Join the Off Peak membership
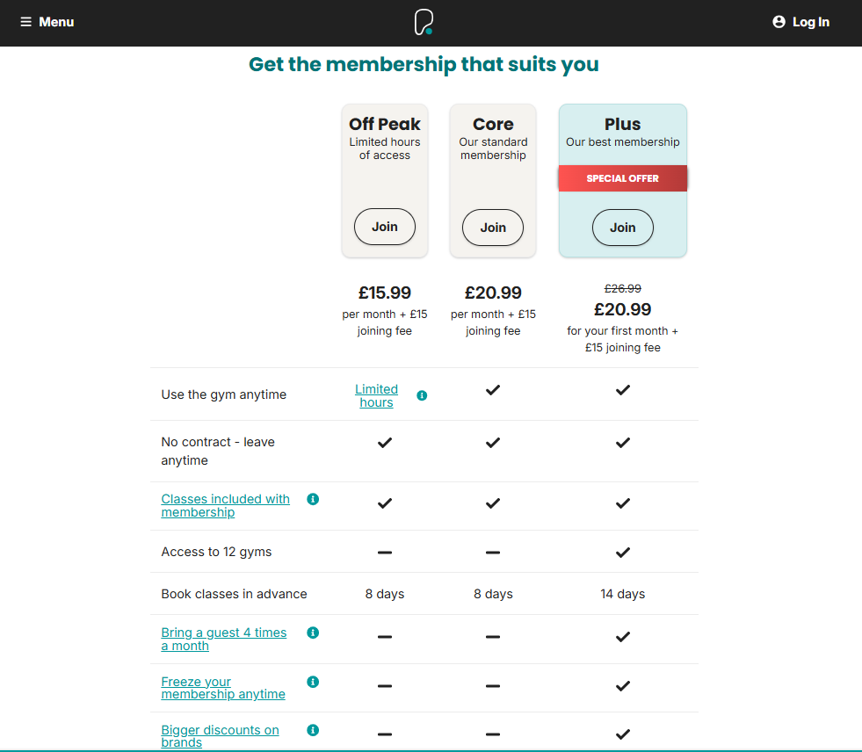This screenshot has width=862, height=752. [384, 227]
